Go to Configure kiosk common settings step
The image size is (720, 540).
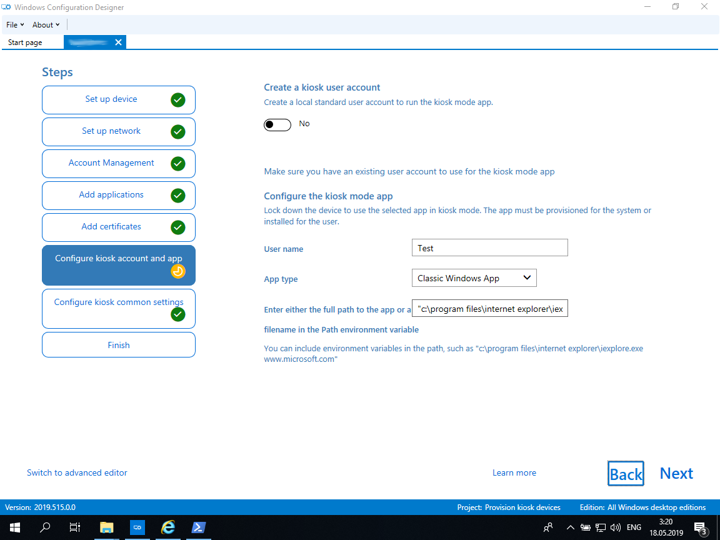click(x=119, y=309)
